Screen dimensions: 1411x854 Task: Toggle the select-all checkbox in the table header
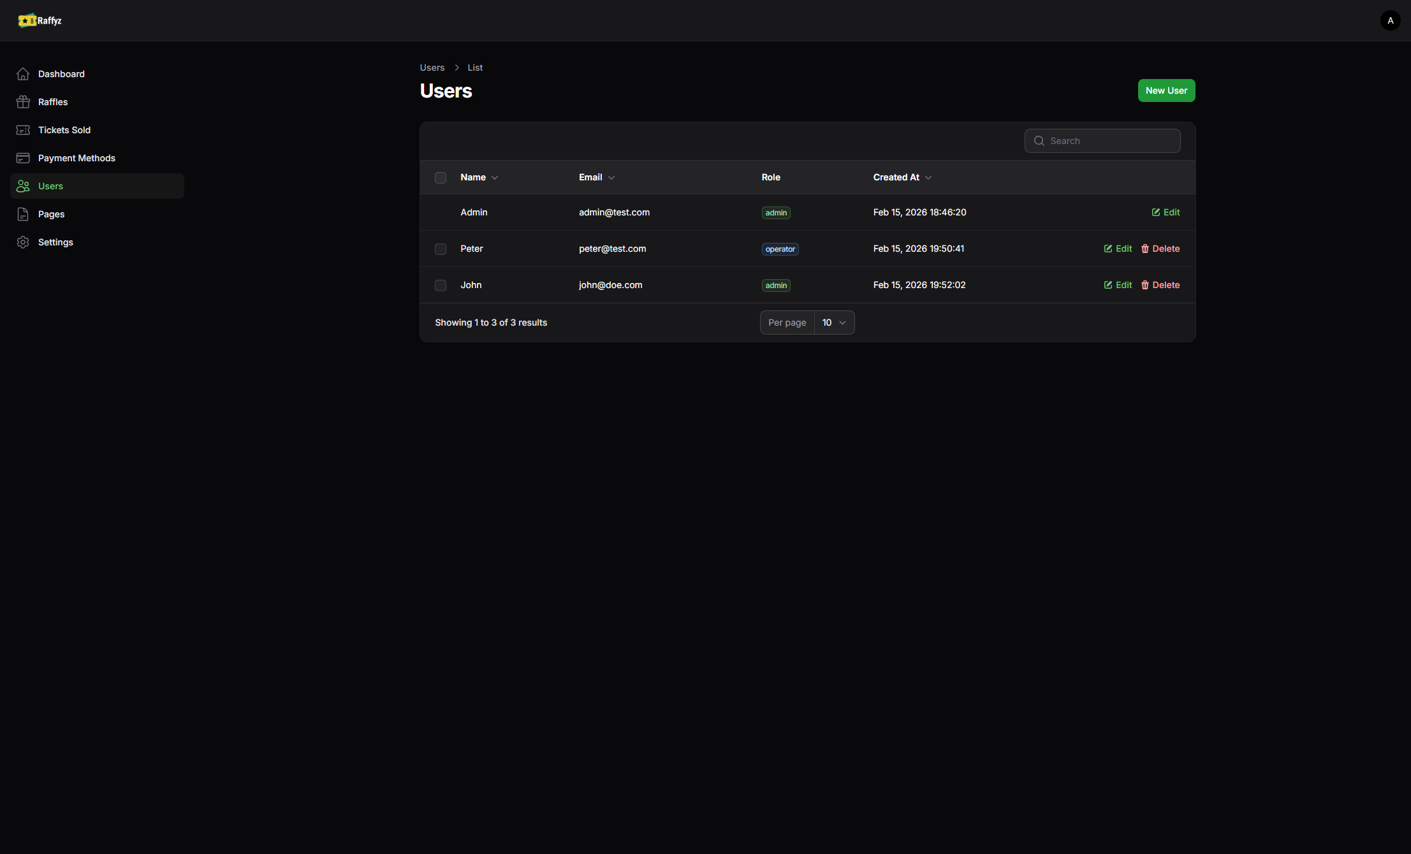click(x=441, y=177)
